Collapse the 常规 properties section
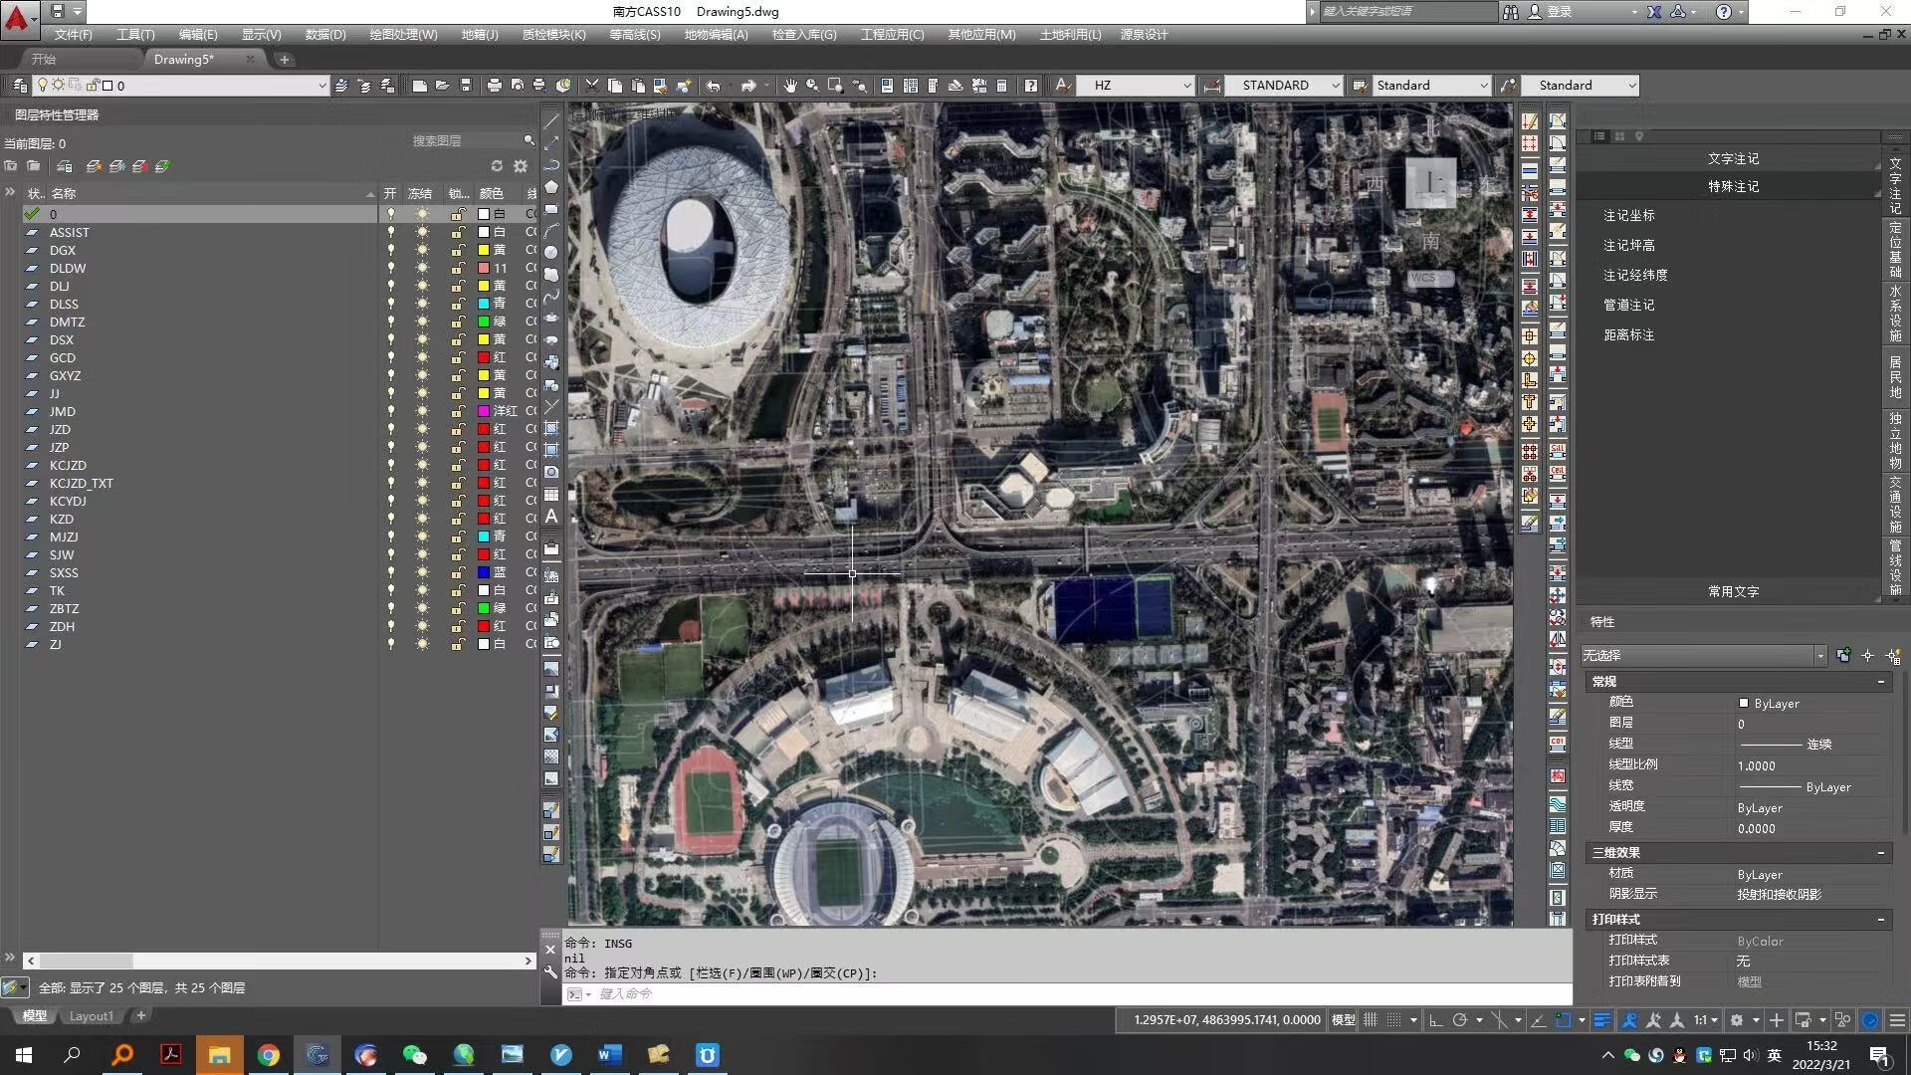This screenshot has width=1911, height=1075. pos(1880,682)
